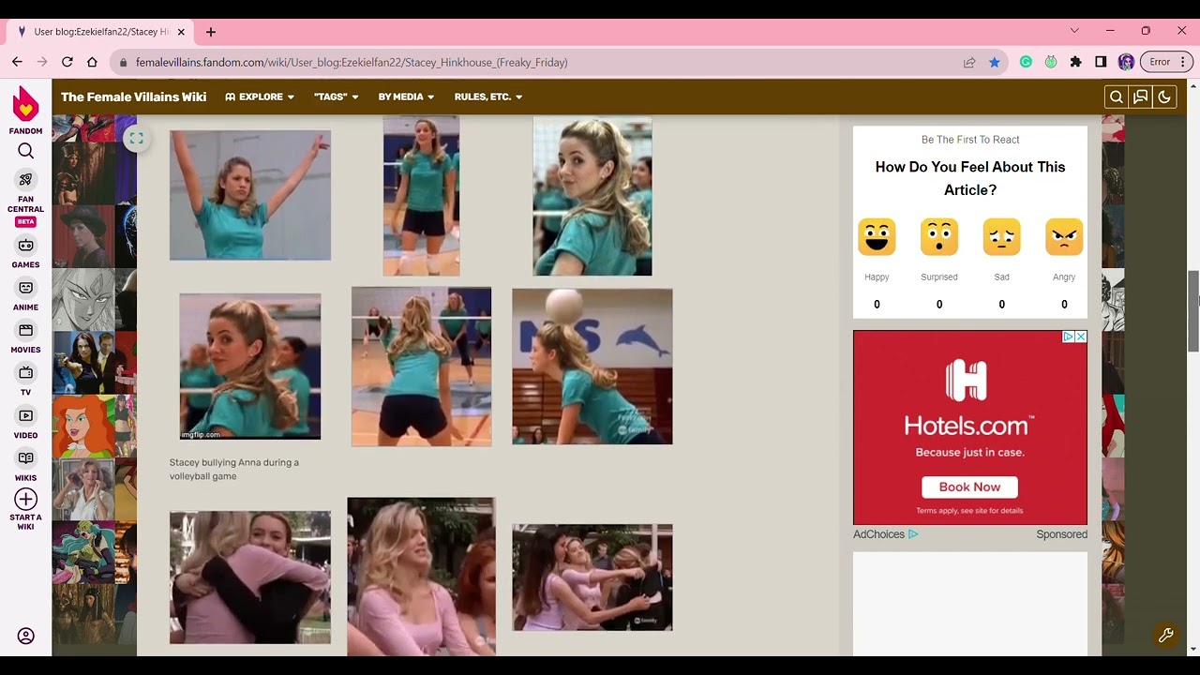React with the Angry emoji

tap(1064, 237)
